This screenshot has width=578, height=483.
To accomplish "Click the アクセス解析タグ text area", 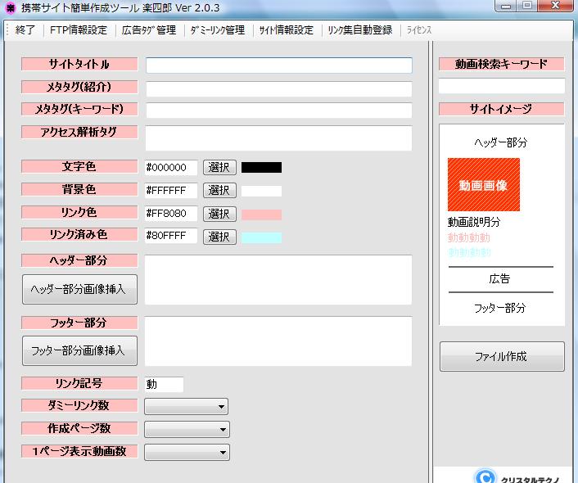I will coord(278,138).
